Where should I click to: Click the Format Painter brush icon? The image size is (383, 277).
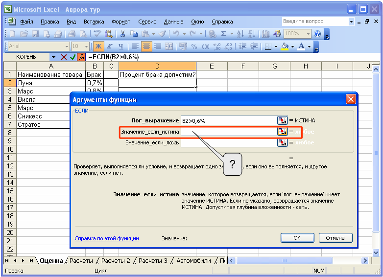click(163, 34)
